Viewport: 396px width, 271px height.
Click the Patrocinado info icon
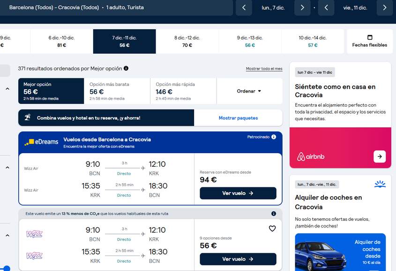(x=274, y=137)
